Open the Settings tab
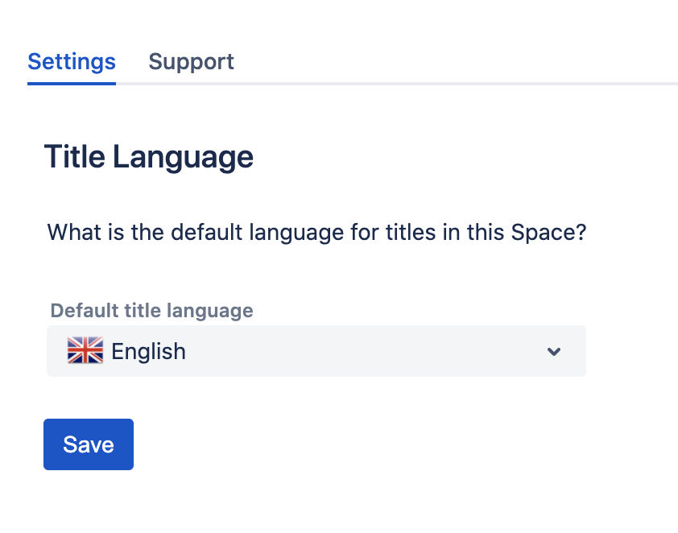Viewport: 678px width, 533px height. [x=72, y=62]
